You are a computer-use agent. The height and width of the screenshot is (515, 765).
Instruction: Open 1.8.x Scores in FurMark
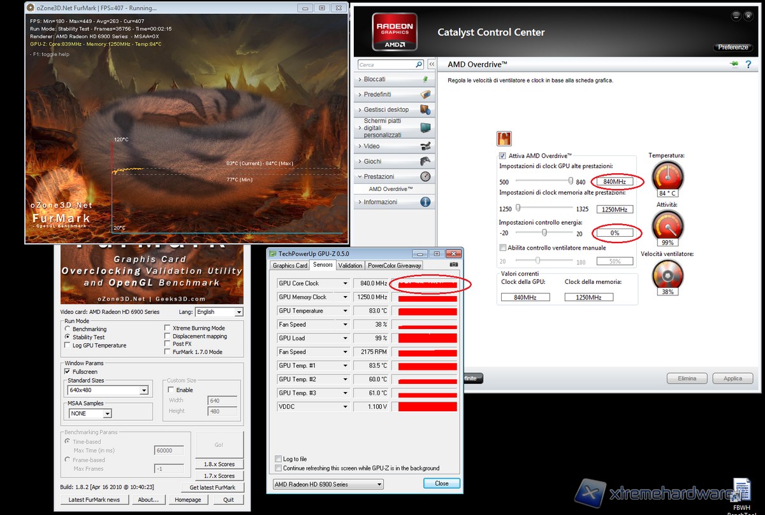click(x=219, y=464)
